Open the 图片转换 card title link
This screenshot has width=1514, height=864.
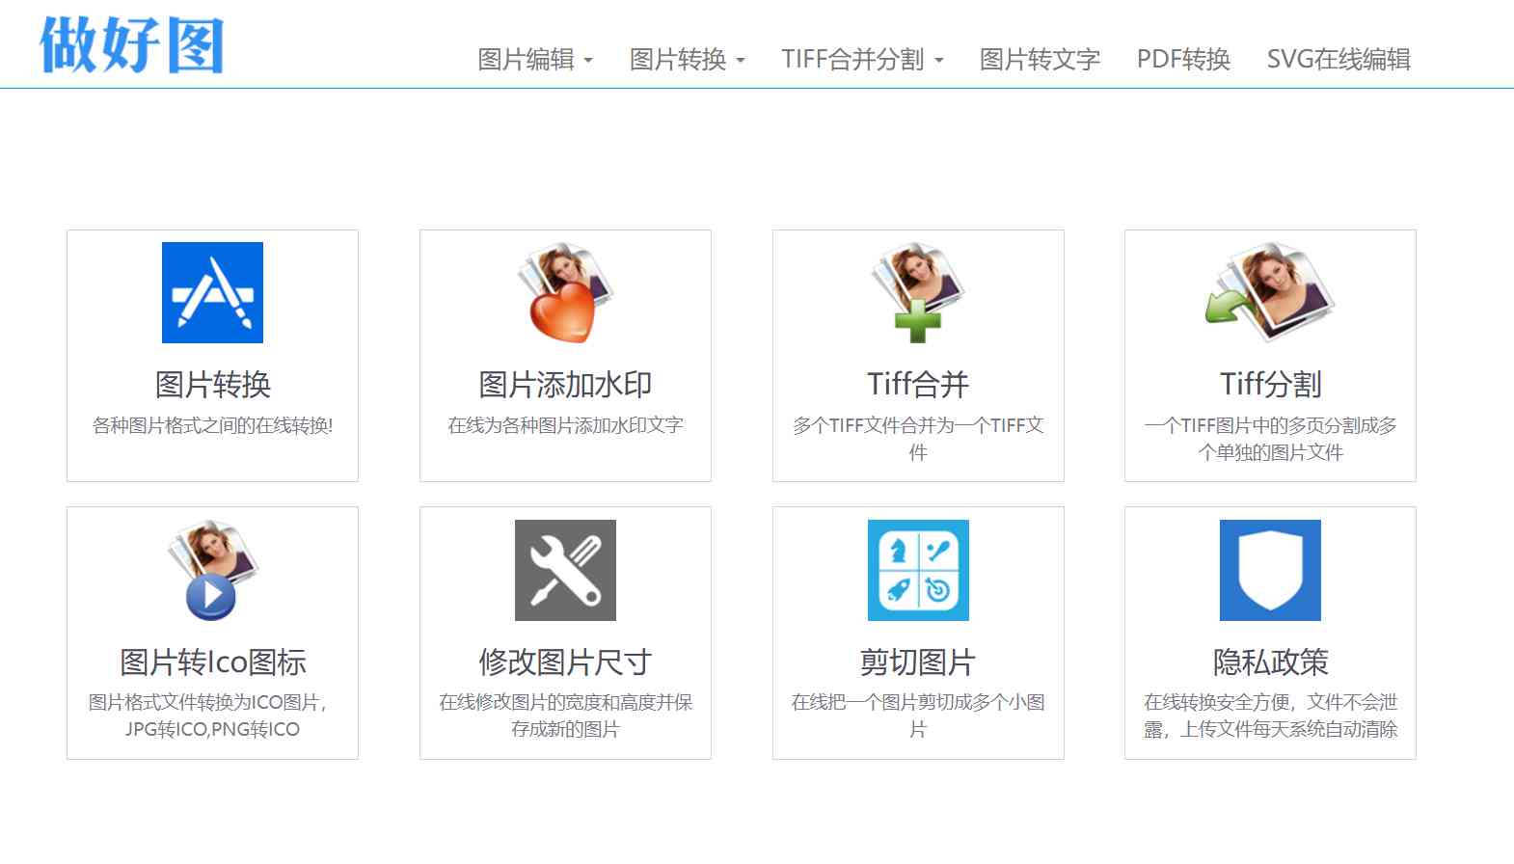(x=212, y=385)
